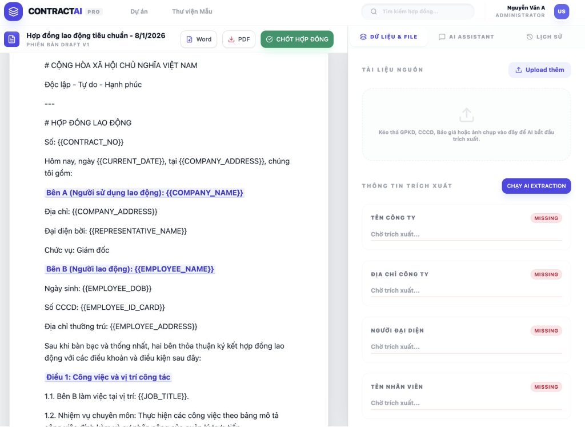Click Upload thêm button
Screen dimensions: 585x427
pyautogui.click(x=539, y=70)
